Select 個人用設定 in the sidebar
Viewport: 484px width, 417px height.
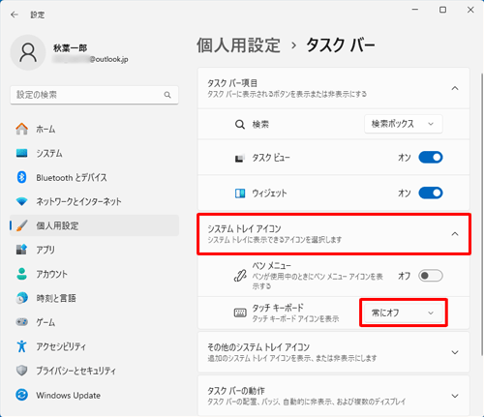[94, 225]
